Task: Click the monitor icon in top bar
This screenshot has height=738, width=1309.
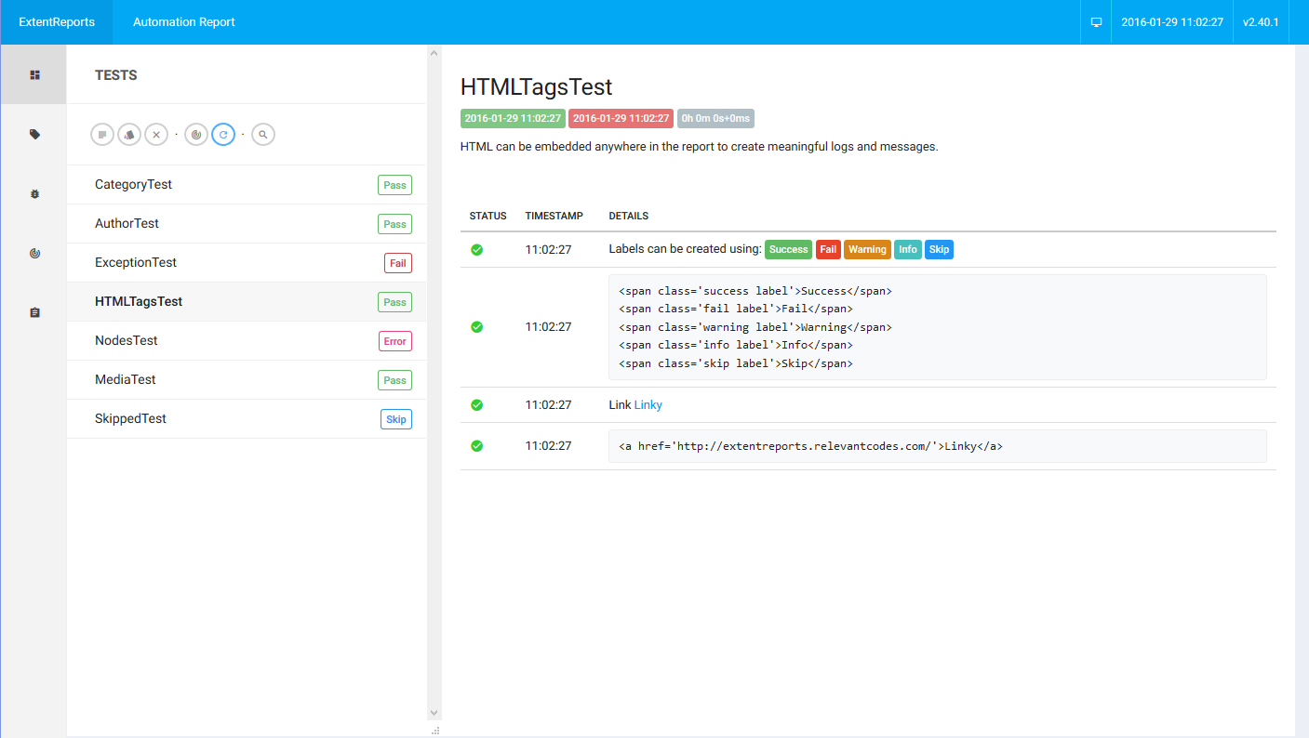Action: click(1096, 22)
